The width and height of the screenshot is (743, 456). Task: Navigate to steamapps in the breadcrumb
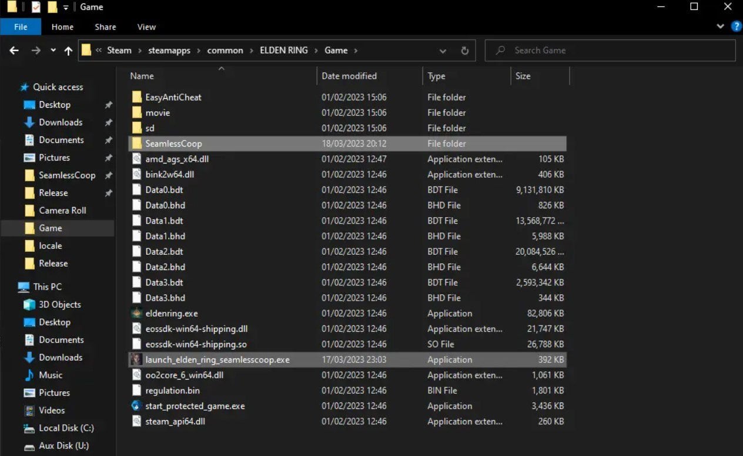click(x=169, y=51)
